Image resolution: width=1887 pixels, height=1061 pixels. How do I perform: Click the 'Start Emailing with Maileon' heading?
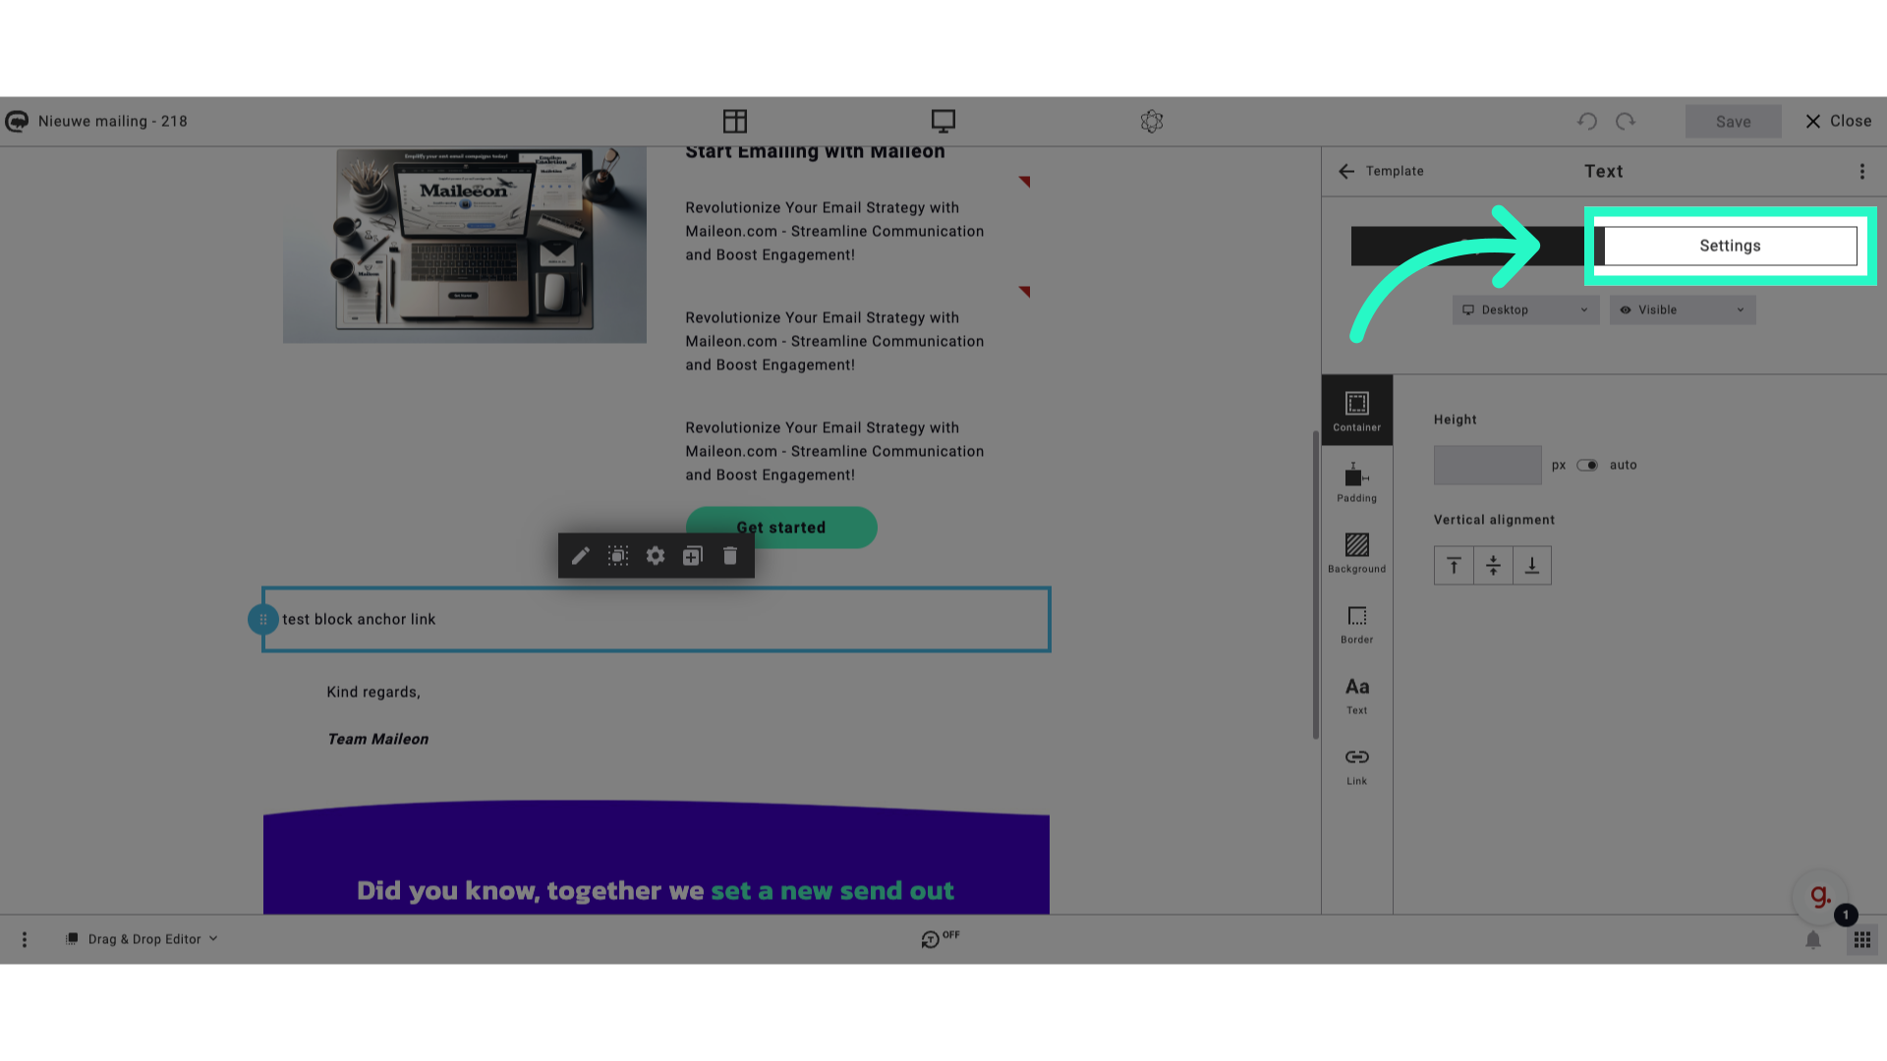pos(815,152)
